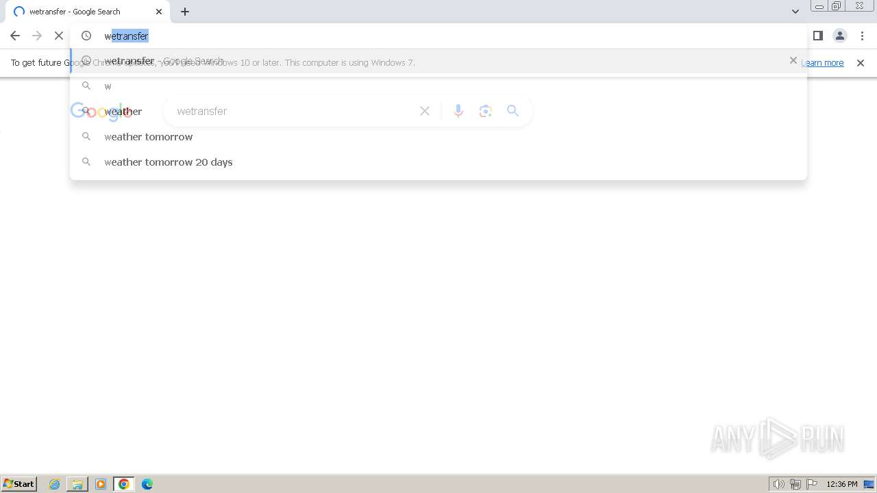Submit search with magnifier icon
The width and height of the screenshot is (877, 493).
(x=512, y=111)
